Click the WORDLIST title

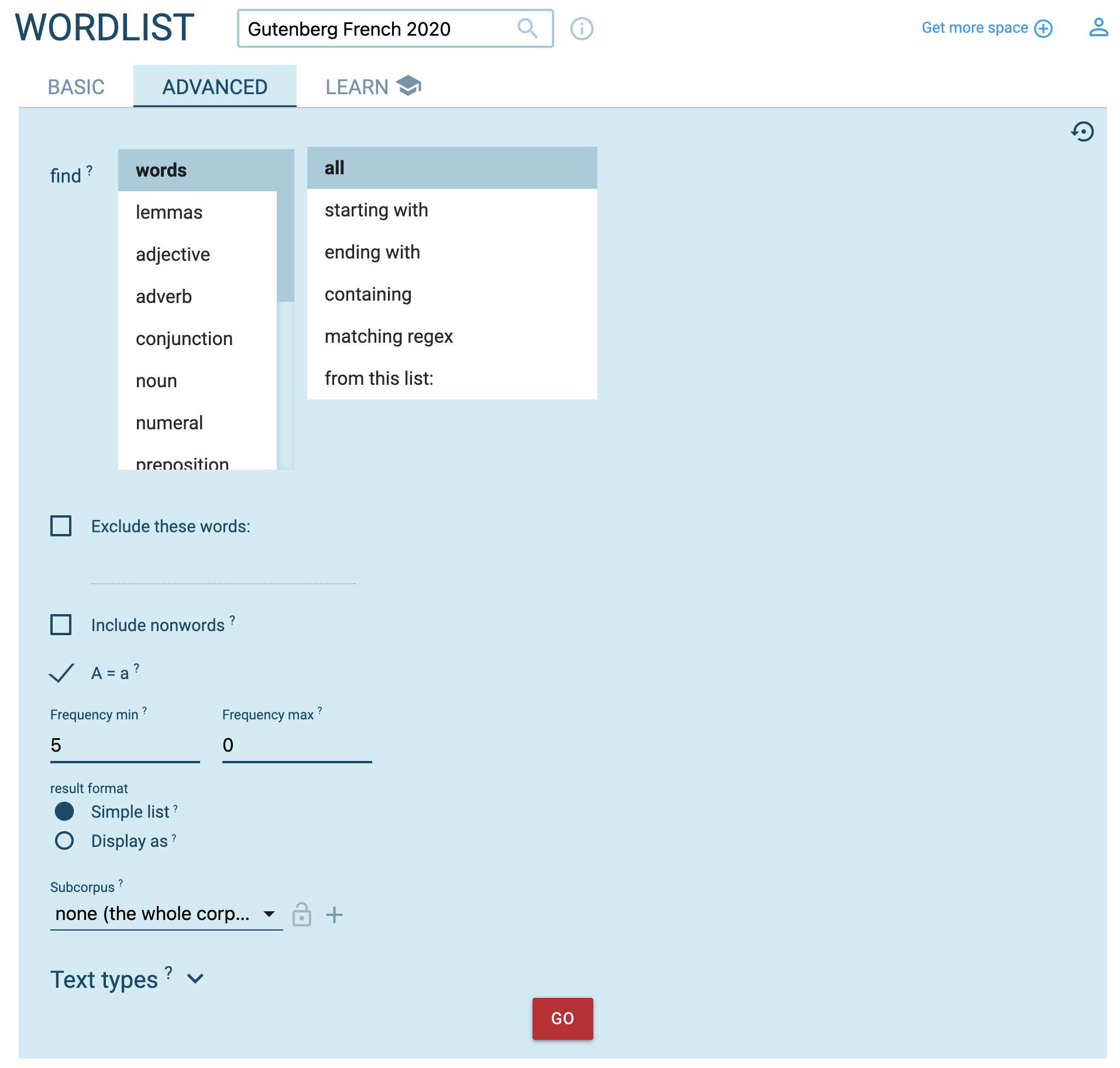(x=105, y=27)
